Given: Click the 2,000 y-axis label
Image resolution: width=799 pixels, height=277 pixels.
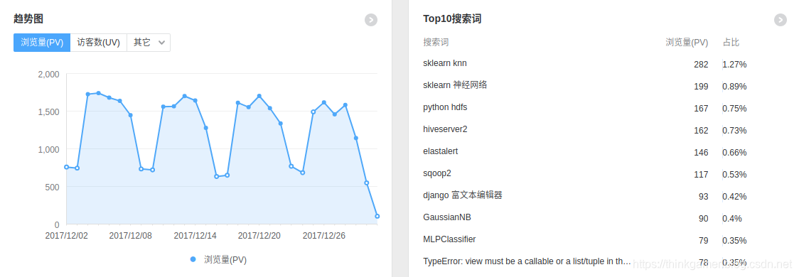Looking at the screenshot, I should click(x=49, y=74).
